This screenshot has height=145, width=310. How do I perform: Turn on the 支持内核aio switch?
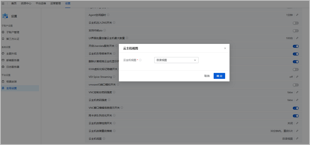coord(296,31)
